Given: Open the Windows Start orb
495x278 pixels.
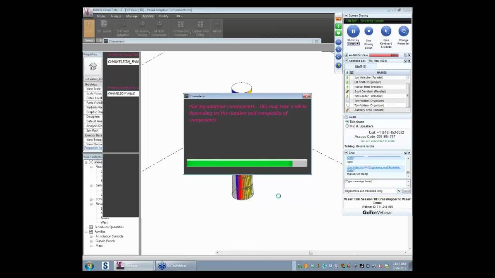Looking at the screenshot, I should click(89, 266).
